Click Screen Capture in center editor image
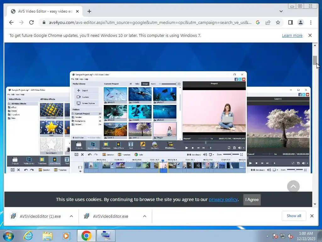 (86, 103)
